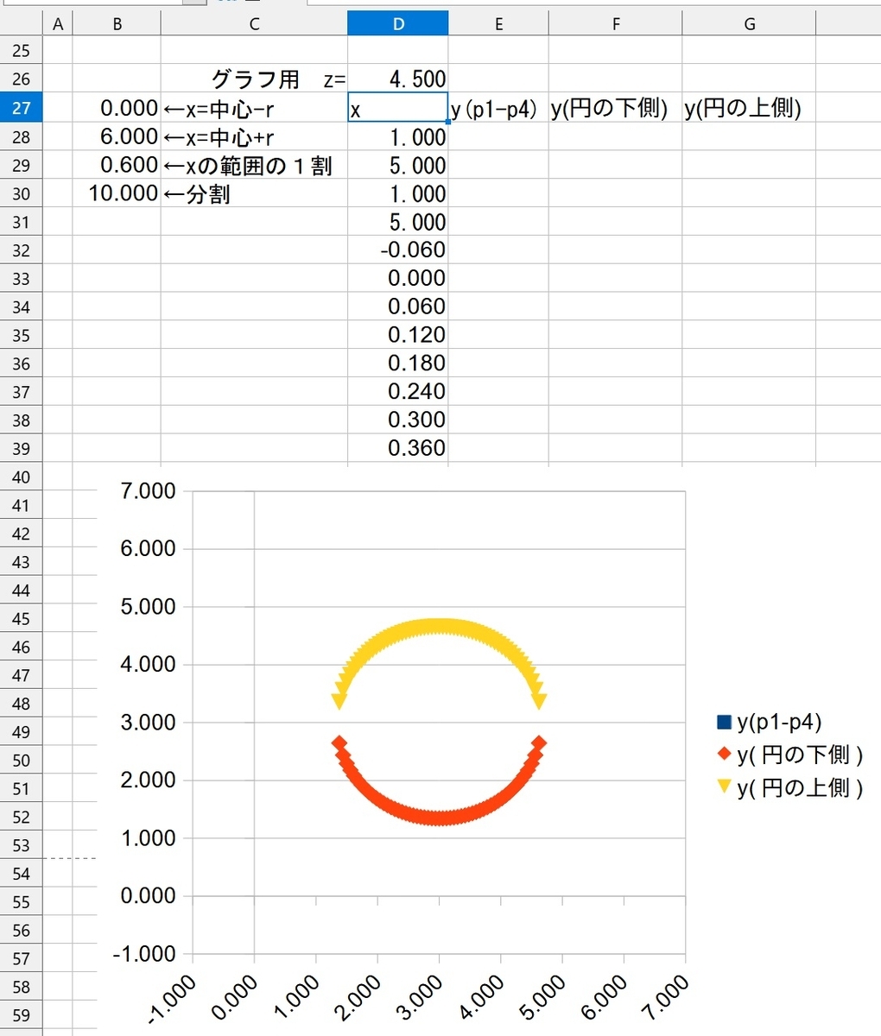This screenshot has width=881, height=1036.
Task: Click the y( 円の上側 ) legend entry
Action: (789, 787)
